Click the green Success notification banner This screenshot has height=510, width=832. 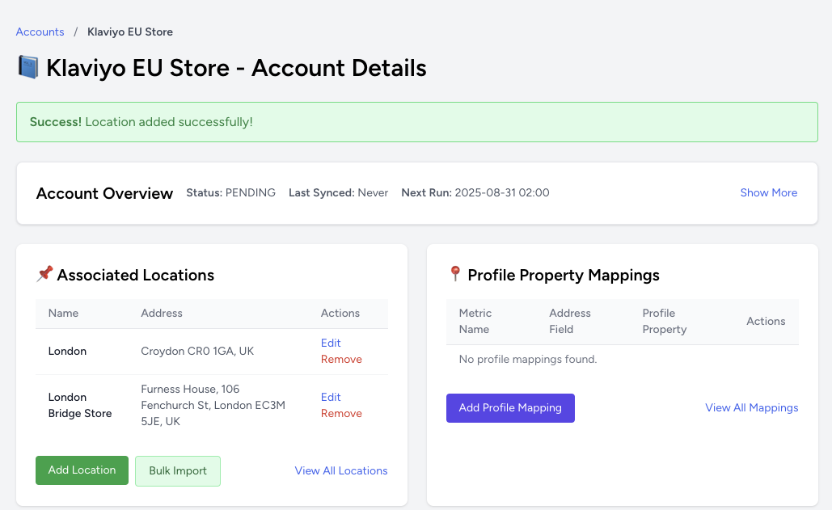416,122
